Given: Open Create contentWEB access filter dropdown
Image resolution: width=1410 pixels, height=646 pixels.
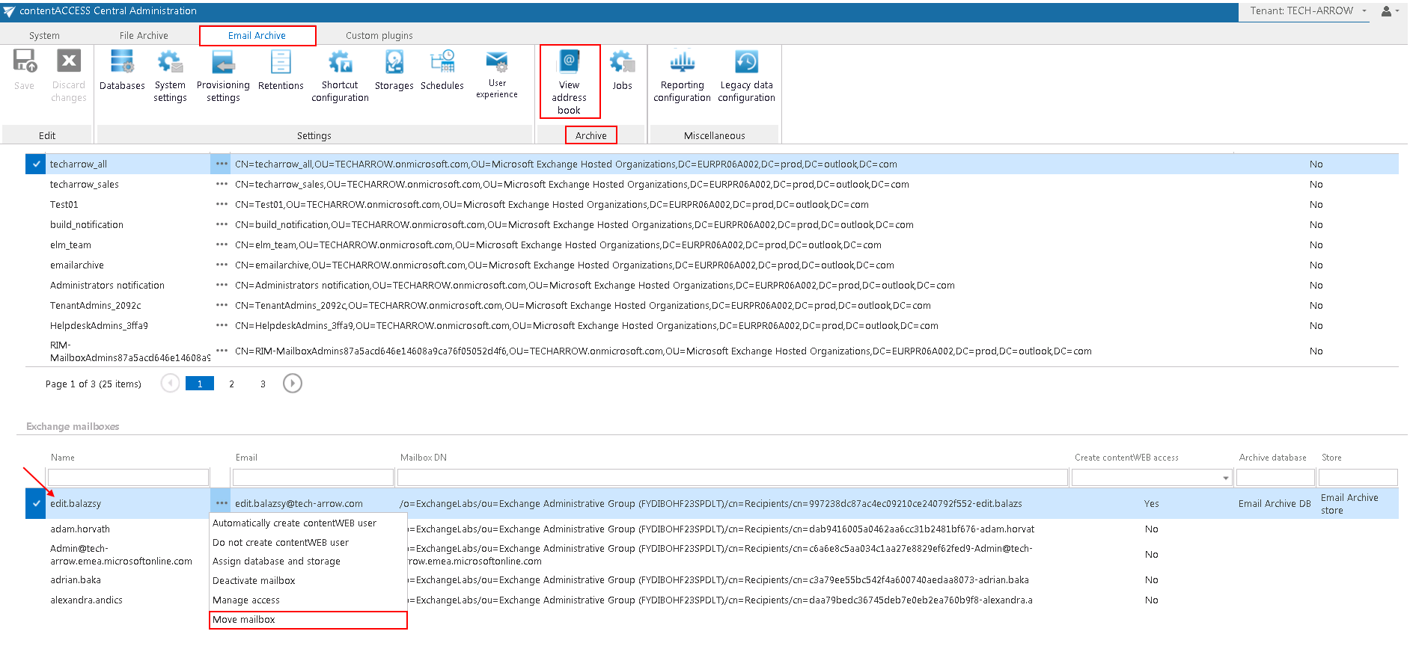Looking at the screenshot, I should (1226, 478).
